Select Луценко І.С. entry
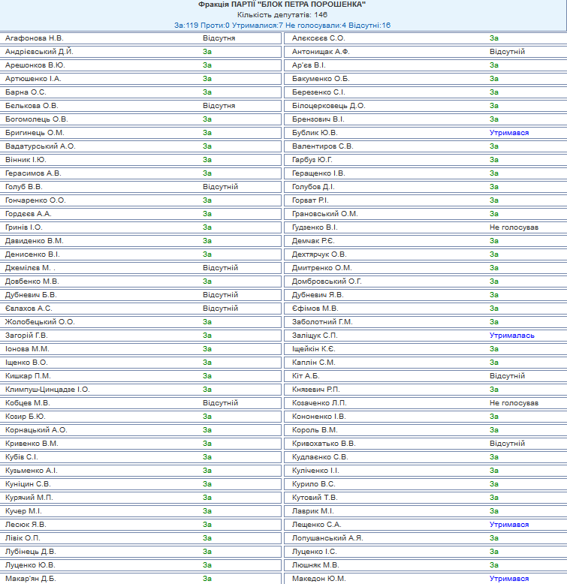Image resolution: width=567 pixels, height=584 pixels. pyautogui.click(x=315, y=552)
